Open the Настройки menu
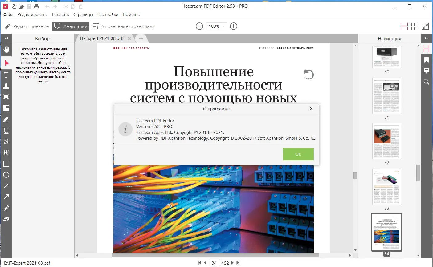 tap(108, 14)
